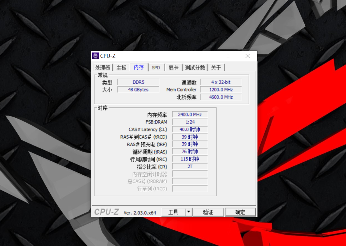The height and width of the screenshot is (246, 346).
Task: Click the 工具 button
Action: (173, 212)
